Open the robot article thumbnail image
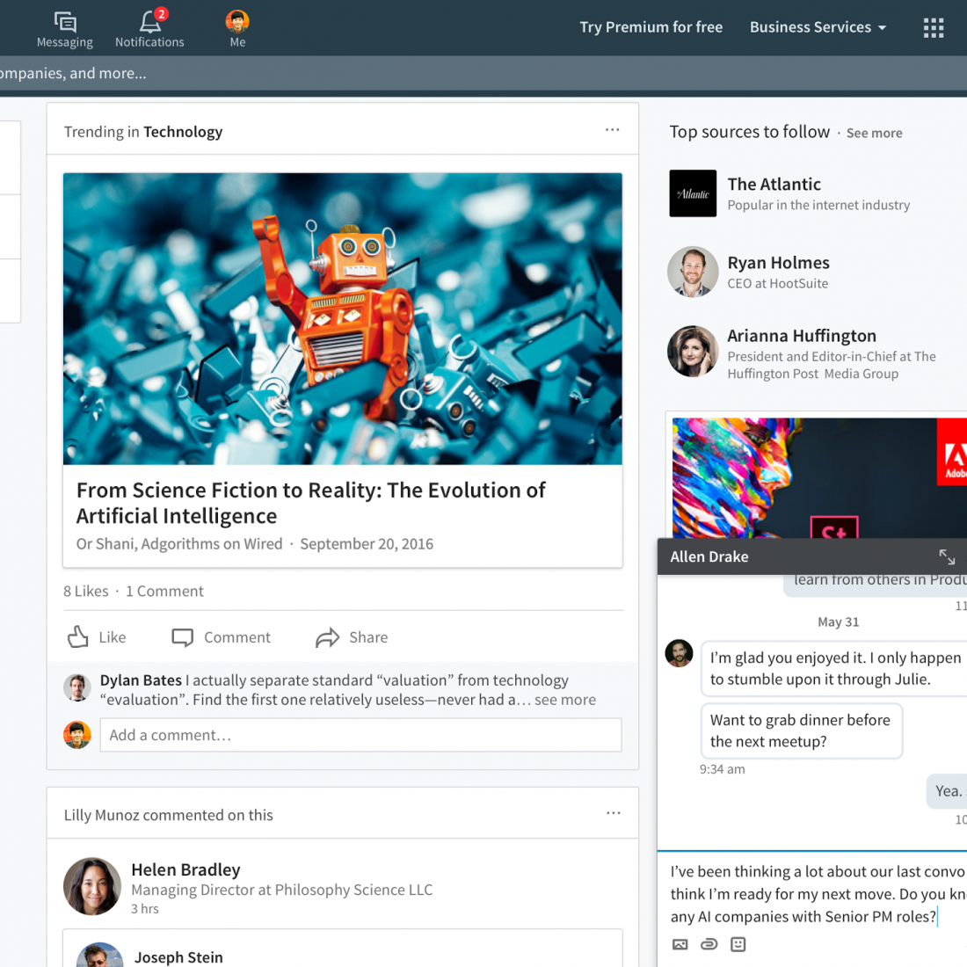The image size is (967, 967). tap(343, 318)
